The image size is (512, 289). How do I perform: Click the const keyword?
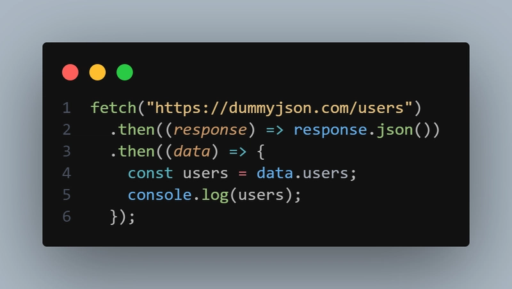(150, 173)
